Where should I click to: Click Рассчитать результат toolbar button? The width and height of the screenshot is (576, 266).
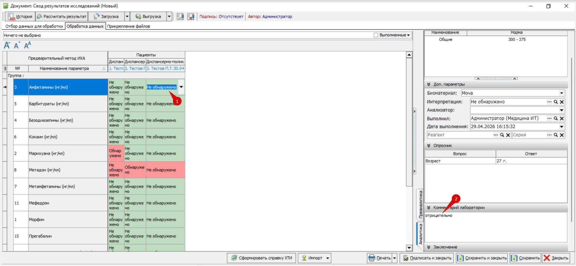tap(62, 16)
